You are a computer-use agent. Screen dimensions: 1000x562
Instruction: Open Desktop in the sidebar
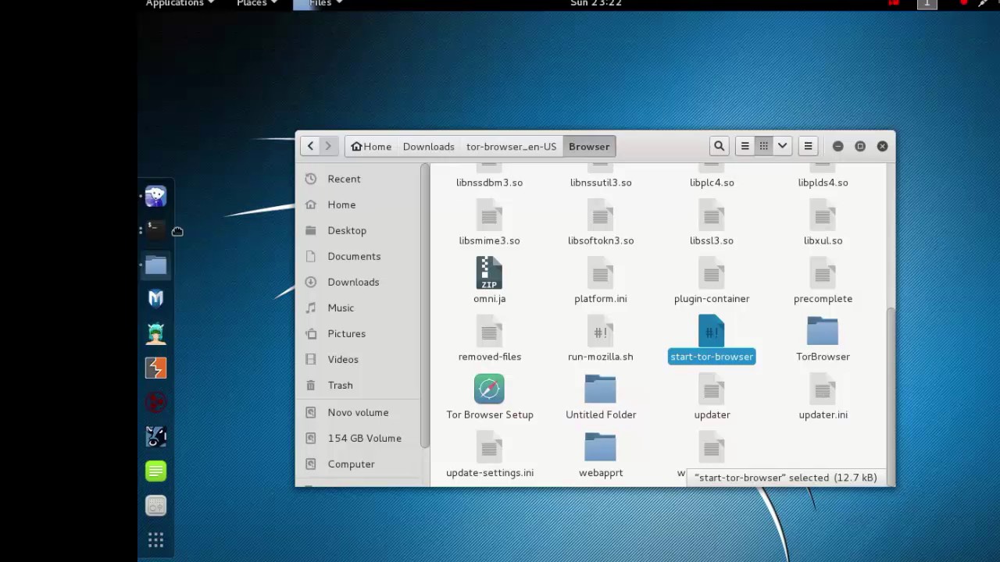(x=359, y=230)
